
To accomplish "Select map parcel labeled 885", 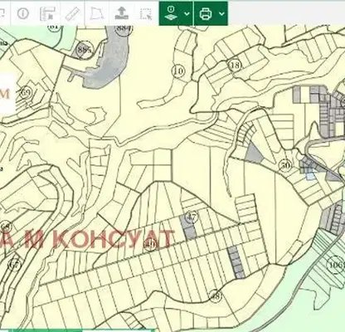I will 85,50.
